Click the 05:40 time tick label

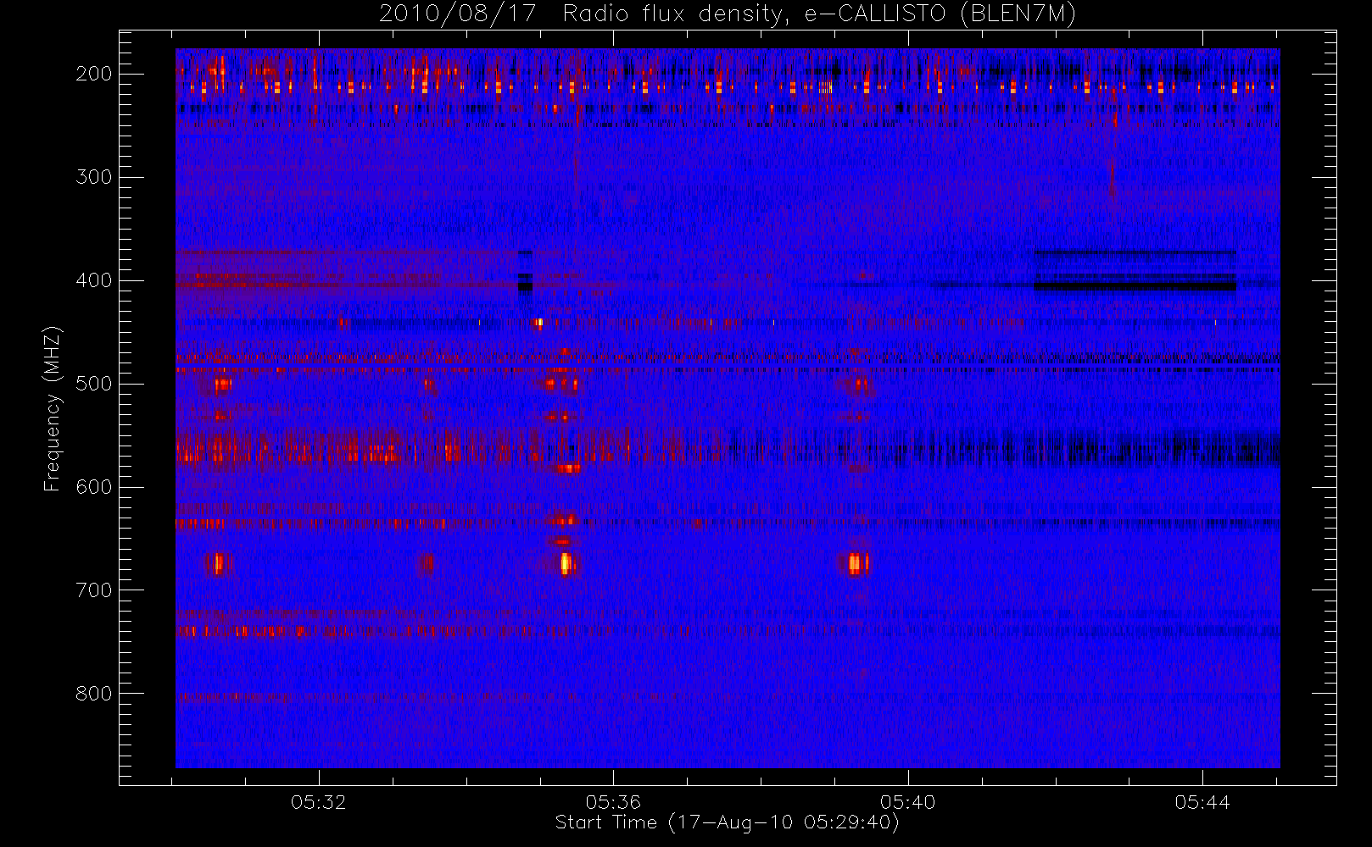tap(907, 802)
